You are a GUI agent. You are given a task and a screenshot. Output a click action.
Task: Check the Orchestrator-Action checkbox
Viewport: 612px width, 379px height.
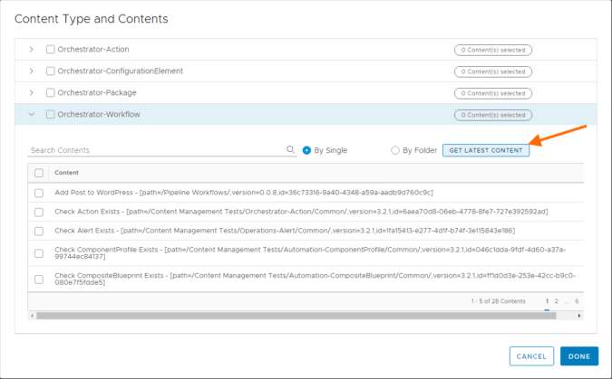[x=51, y=50]
